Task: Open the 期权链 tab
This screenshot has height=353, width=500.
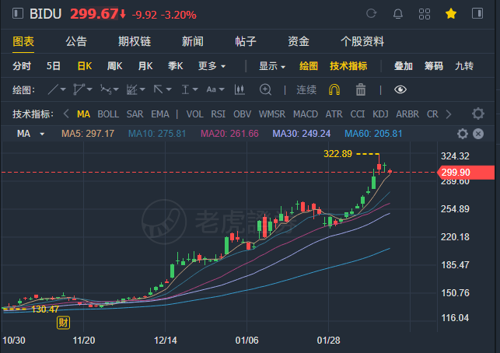Action: point(135,41)
